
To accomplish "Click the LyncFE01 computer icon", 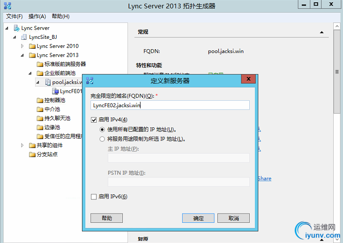I will [x=55, y=91].
